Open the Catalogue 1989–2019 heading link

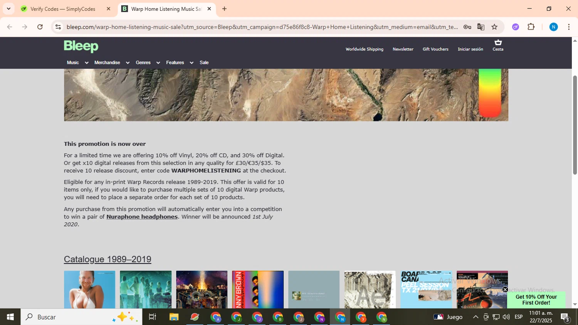[x=108, y=259]
